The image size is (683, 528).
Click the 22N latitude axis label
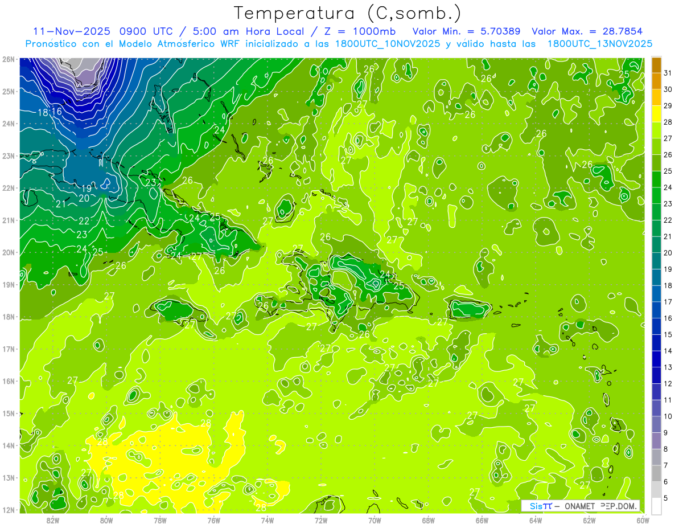(9, 188)
